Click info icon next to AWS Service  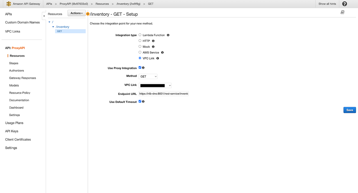click(x=162, y=52)
